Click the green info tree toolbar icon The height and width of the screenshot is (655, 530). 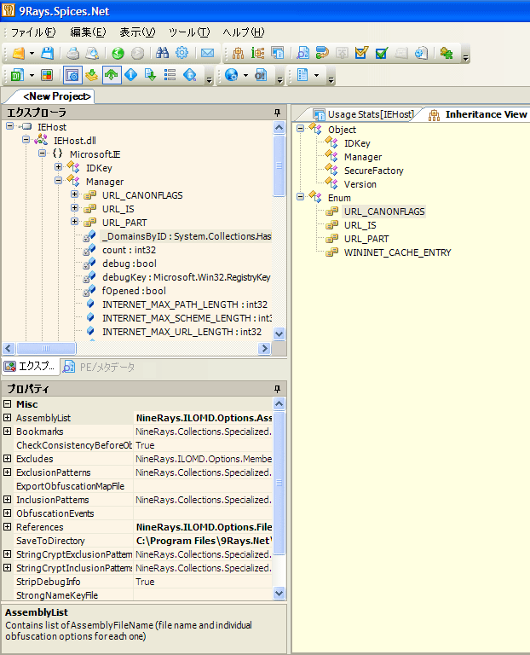click(258, 54)
